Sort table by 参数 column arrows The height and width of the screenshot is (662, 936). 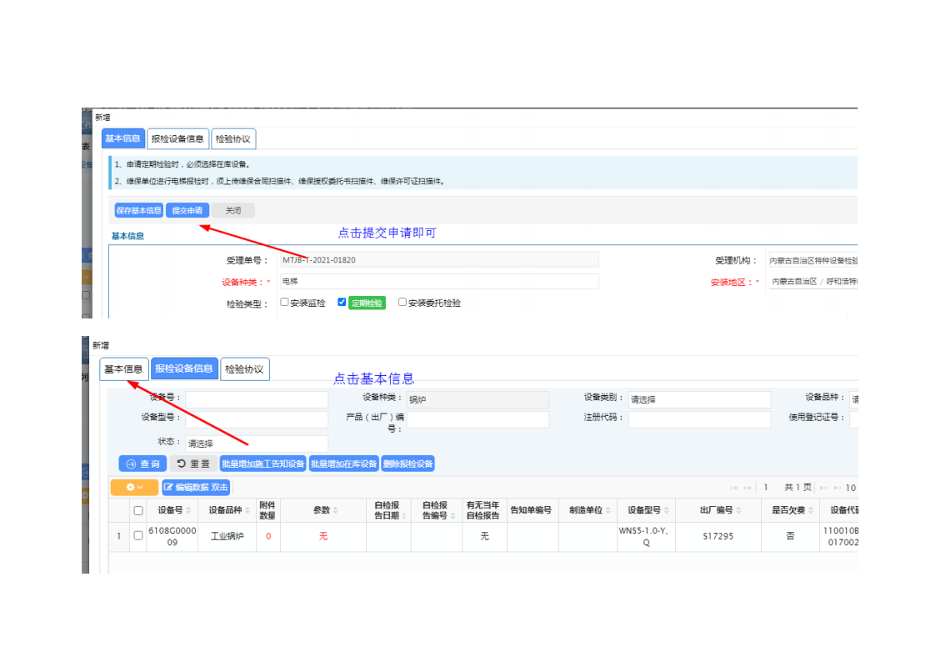pos(336,510)
